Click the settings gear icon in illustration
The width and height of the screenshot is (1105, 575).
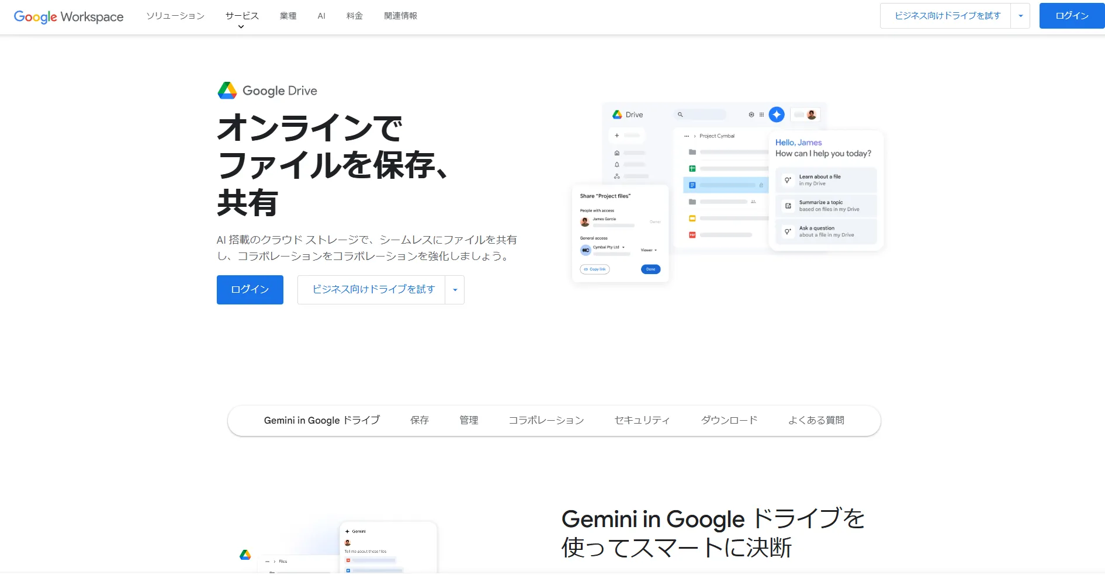click(x=751, y=115)
